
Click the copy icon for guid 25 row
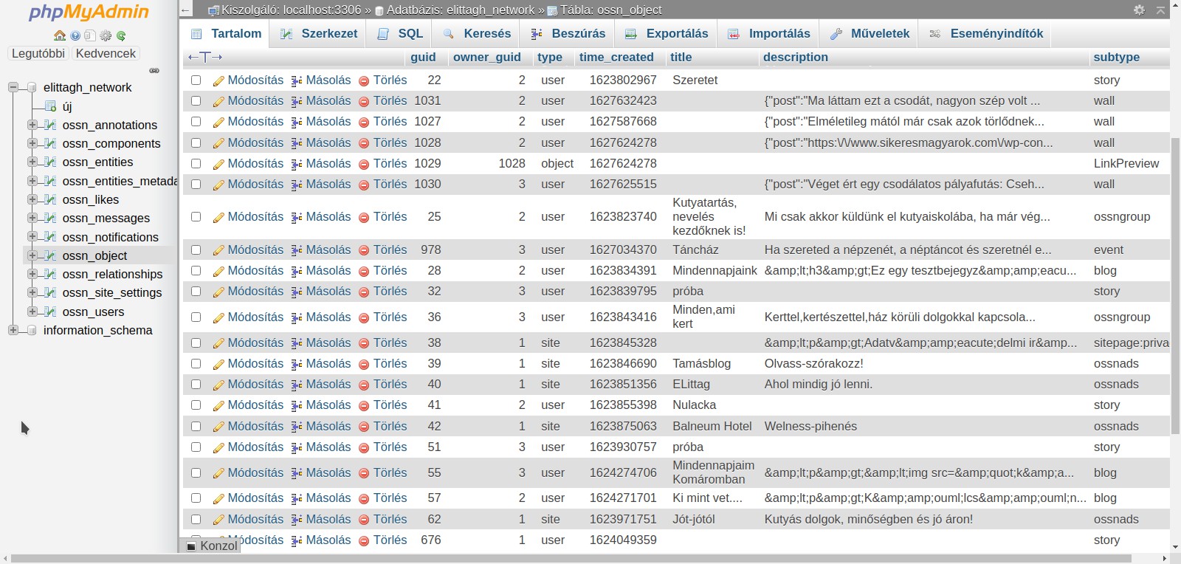click(297, 217)
